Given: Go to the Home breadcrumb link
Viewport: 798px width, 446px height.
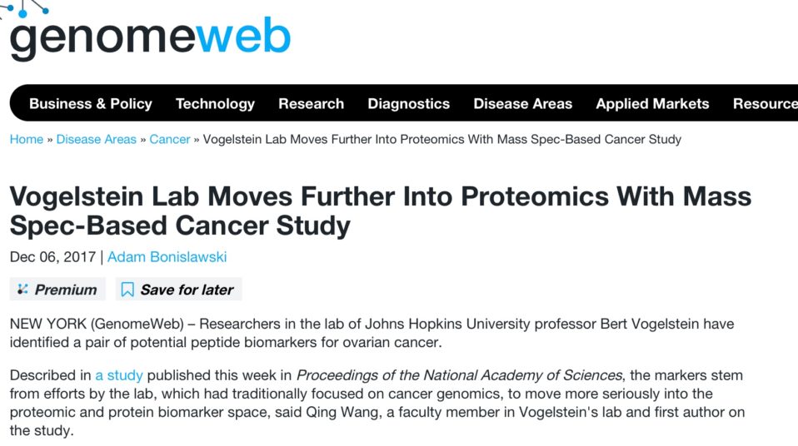Looking at the screenshot, I should tap(26, 139).
